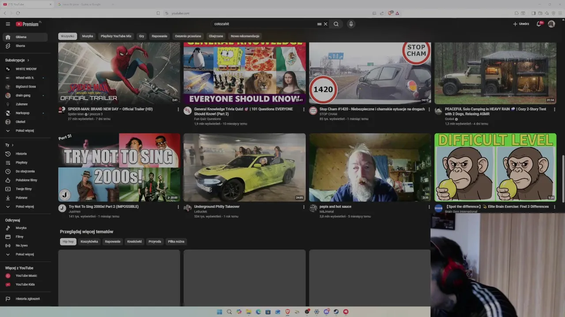Start voice search with microphone
The width and height of the screenshot is (565, 317).
(351, 24)
